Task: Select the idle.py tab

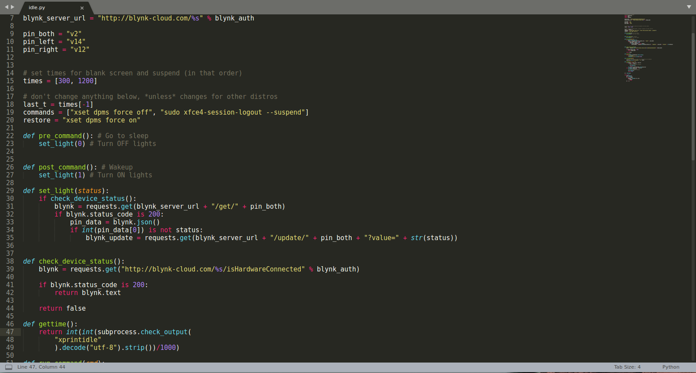Action: (54, 7)
